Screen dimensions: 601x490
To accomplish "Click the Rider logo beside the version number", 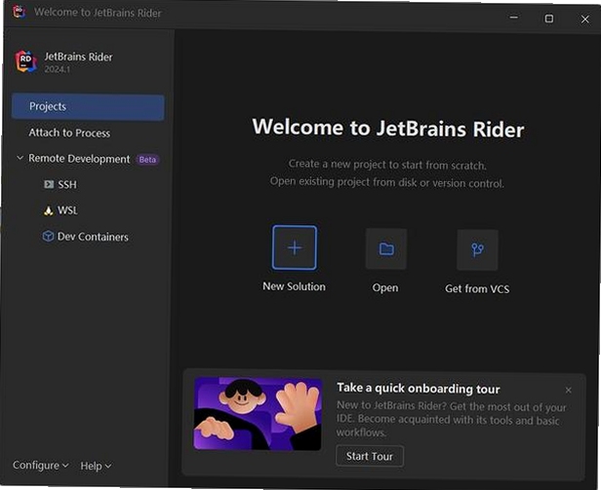I will point(26,61).
